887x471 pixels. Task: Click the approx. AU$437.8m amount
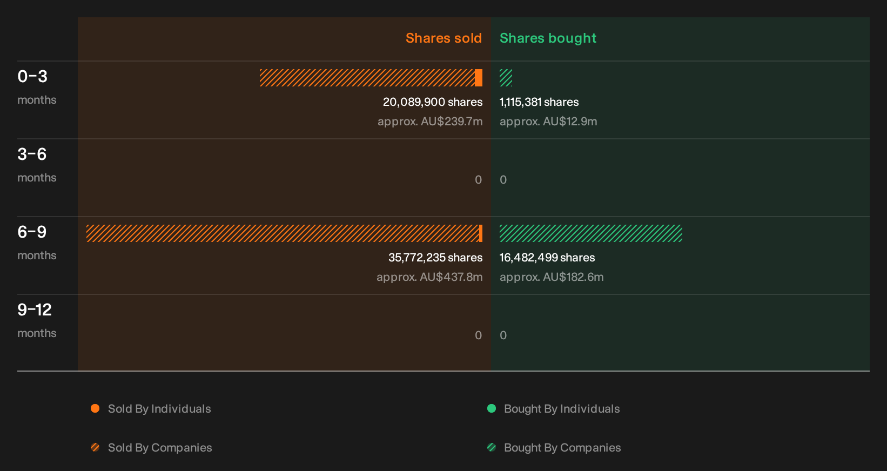pyautogui.click(x=429, y=277)
